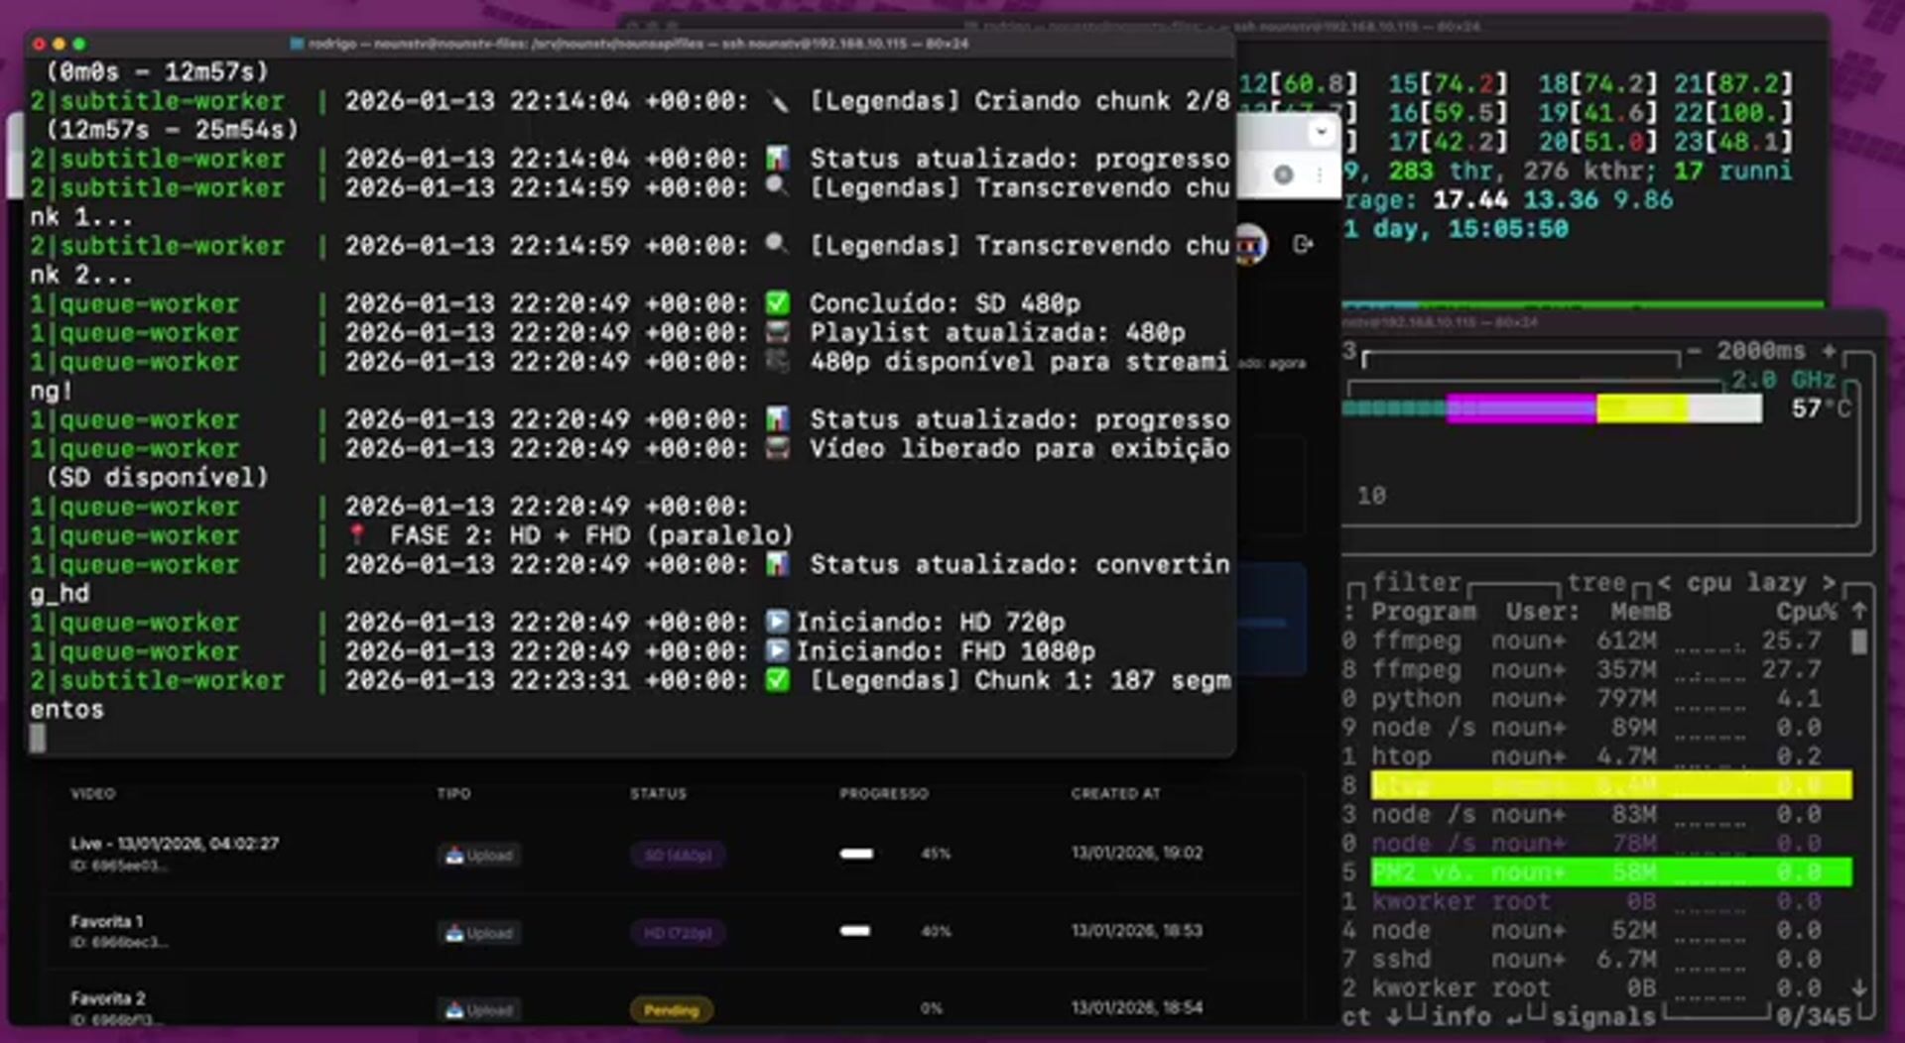Click the 'MemB' column header in btop
Screen dimensions: 1905x1043
[x=1641, y=612]
